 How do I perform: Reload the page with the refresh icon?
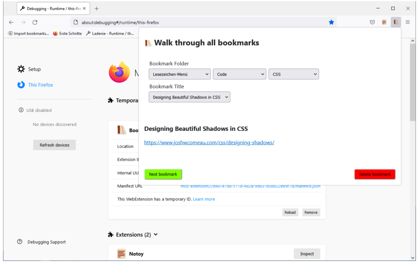pos(35,22)
